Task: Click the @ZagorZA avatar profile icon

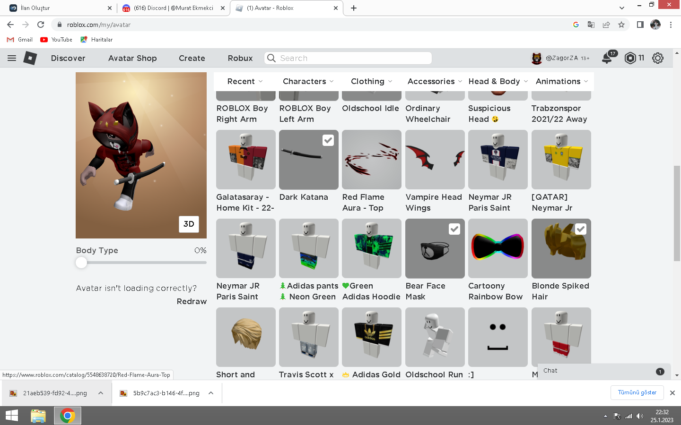Action: [x=537, y=58]
